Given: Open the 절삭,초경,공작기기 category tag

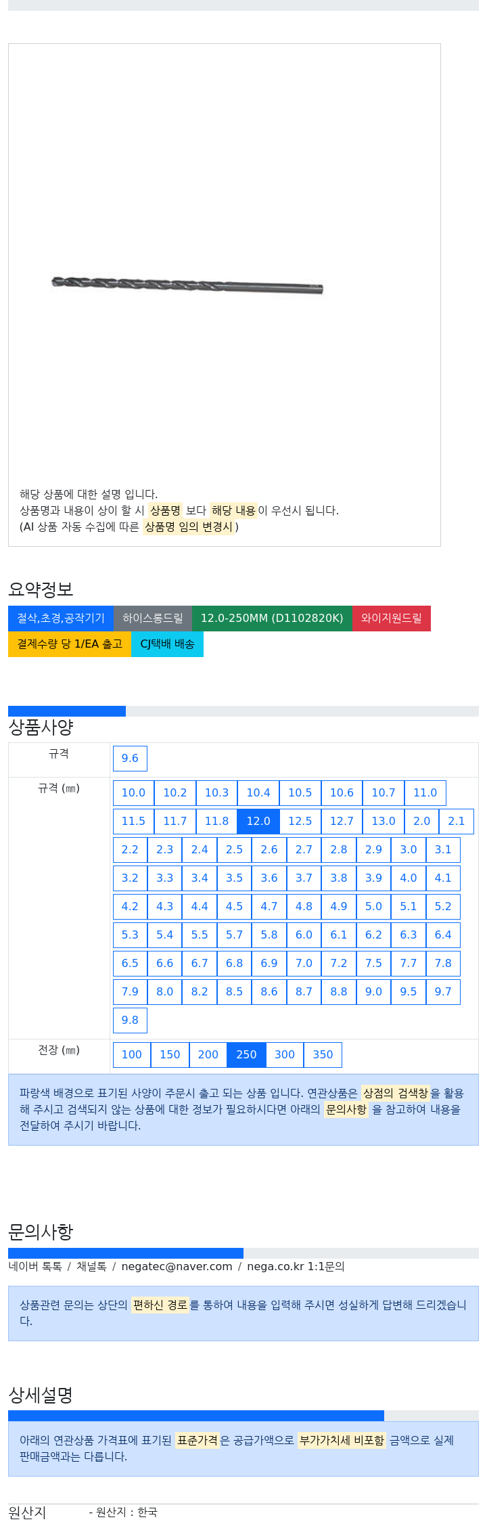Looking at the screenshot, I should point(61,618).
